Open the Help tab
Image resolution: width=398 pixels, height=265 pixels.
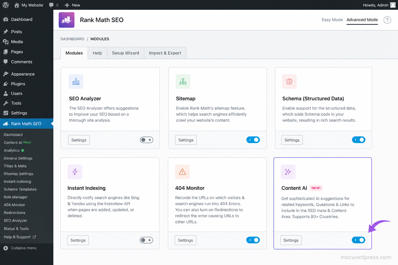[x=97, y=53]
